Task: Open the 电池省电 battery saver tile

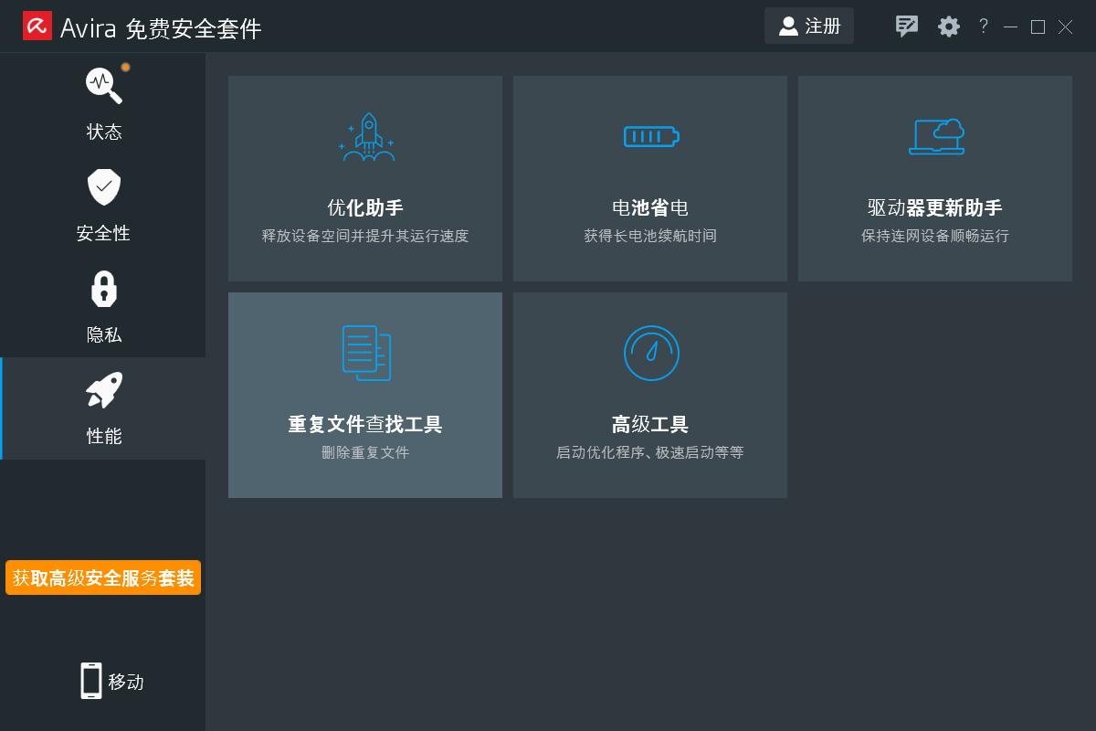Action: coord(649,178)
